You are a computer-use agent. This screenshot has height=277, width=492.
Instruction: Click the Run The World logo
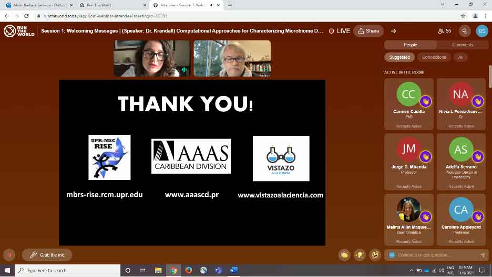19,31
